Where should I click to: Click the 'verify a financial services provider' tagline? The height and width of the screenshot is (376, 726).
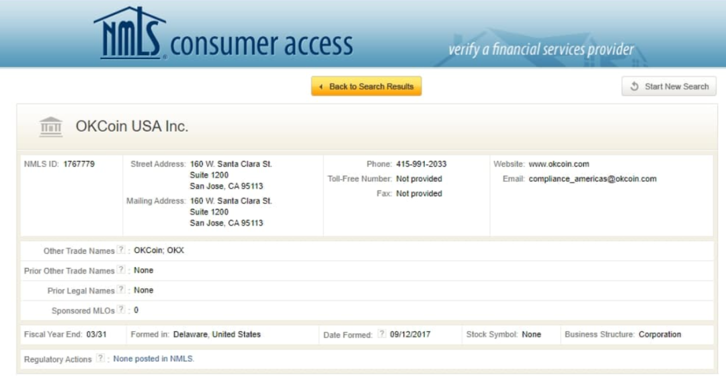point(541,50)
